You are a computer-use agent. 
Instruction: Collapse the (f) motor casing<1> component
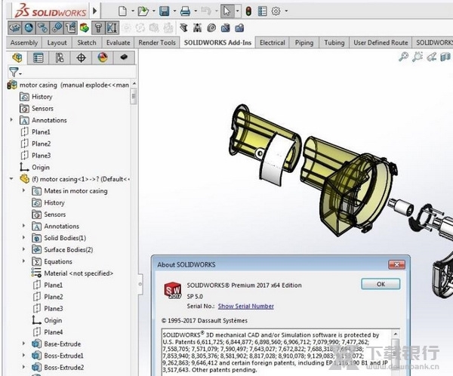[11, 179]
